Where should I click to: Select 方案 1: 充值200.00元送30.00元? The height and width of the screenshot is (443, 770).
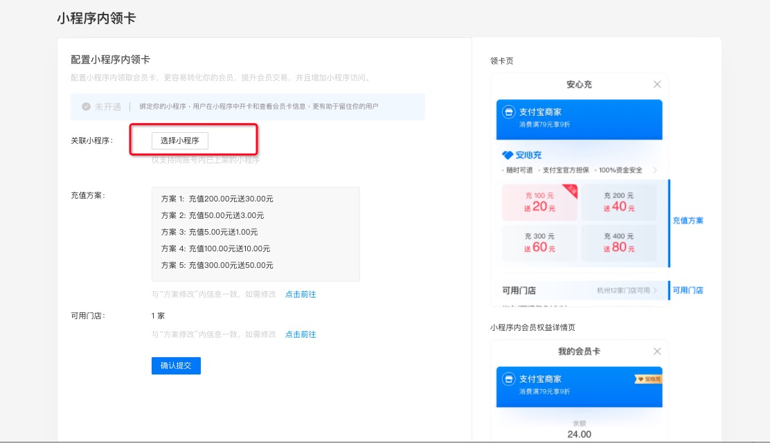[x=217, y=199]
